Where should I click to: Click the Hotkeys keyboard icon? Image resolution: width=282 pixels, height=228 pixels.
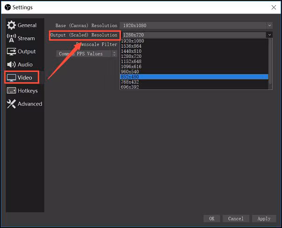[11, 91]
